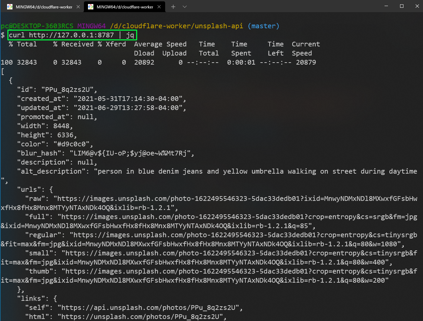423x321 pixels.
Task: Click the "urls": { key line
Action: [x=35, y=189]
